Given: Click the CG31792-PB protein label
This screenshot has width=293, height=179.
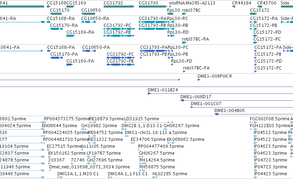Looking at the screenshot, I should (120, 61).
